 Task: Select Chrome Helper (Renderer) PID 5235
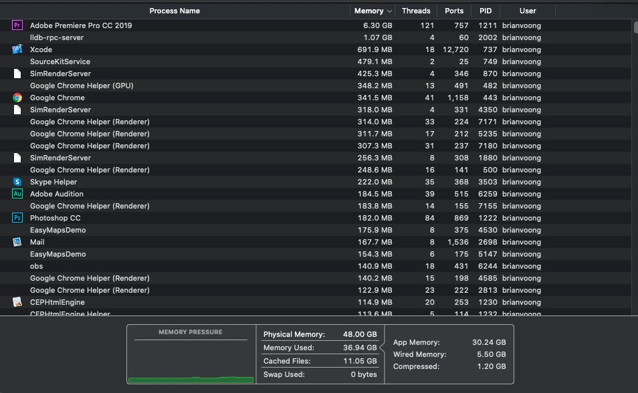[x=316, y=134]
